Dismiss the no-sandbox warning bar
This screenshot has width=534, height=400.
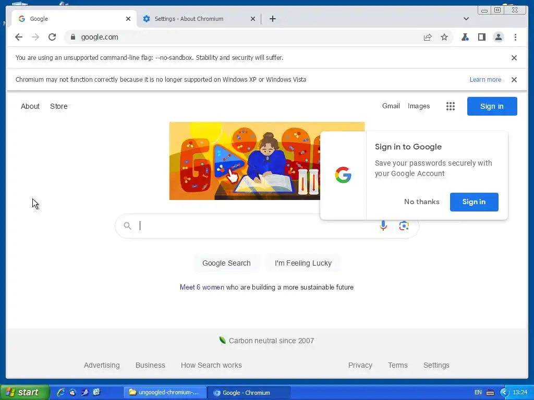[x=514, y=58]
